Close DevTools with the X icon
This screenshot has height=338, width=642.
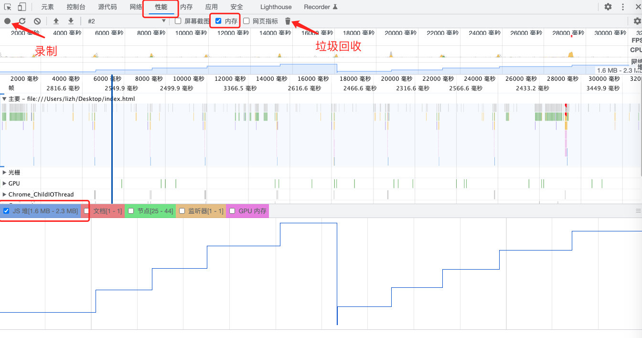coord(639,7)
